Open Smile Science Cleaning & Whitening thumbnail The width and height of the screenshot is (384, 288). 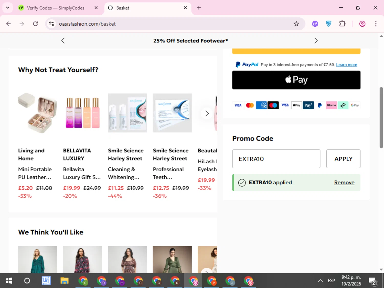[x=127, y=113]
